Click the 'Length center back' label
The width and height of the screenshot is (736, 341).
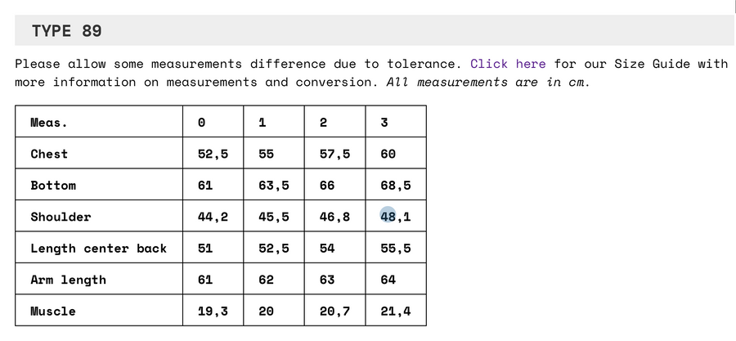(x=99, y=248)
